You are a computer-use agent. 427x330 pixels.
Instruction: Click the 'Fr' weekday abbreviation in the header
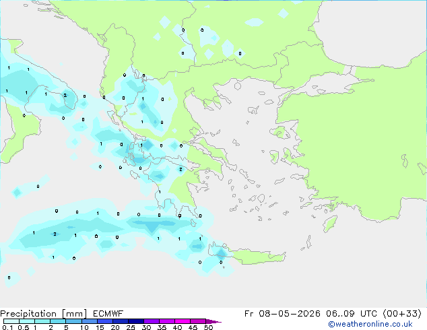click(249, 314)
